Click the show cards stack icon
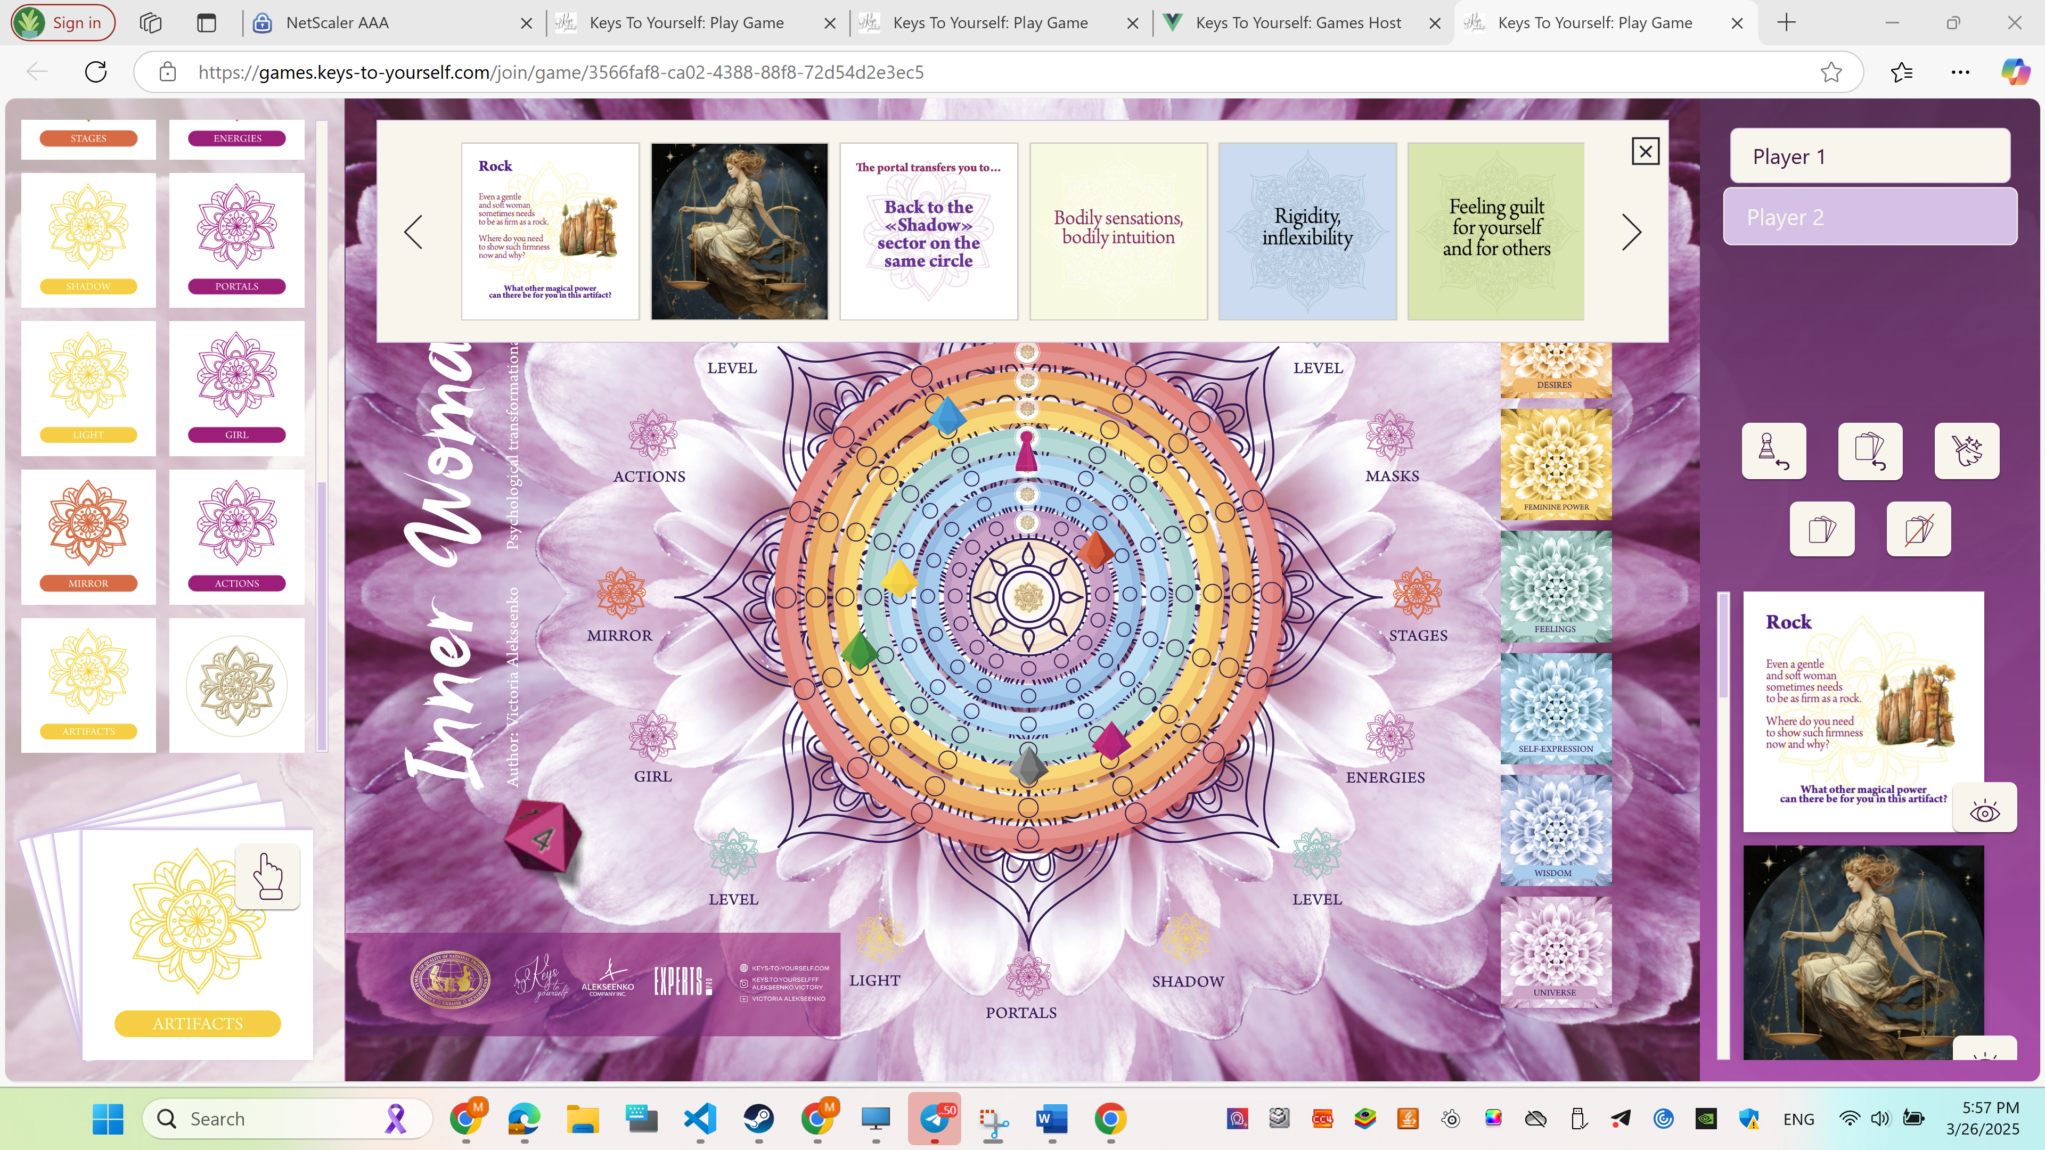Viewport: 2045px width, 1150px height. pyautogui.click(x=1822, y=529)
